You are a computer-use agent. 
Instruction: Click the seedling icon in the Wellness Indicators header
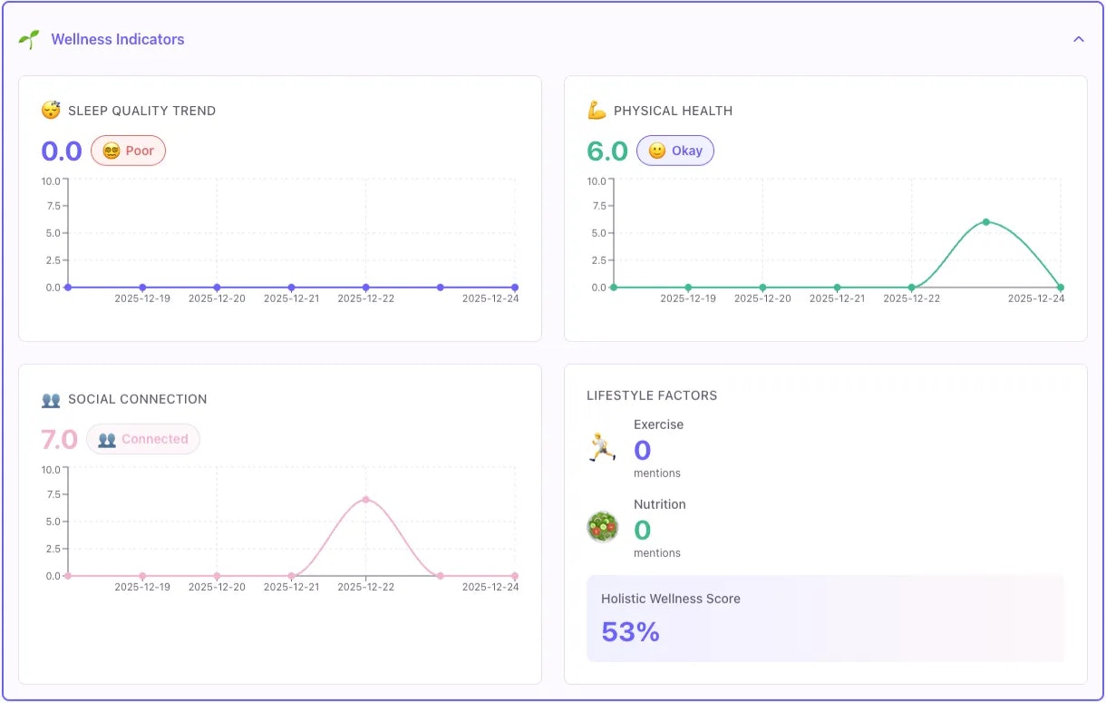tap(28, 38)
